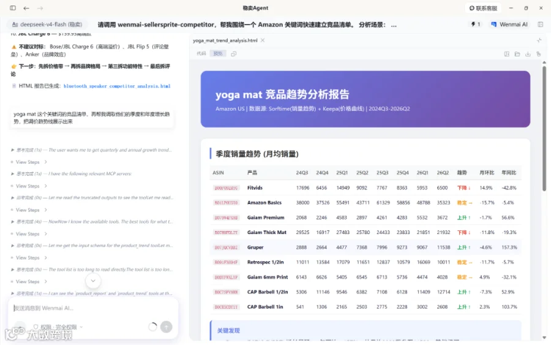Open View Steps under 'read the truncated outputs' step
Image resolution: width=551 pixels, height=345 pixels.
point(29,210)
